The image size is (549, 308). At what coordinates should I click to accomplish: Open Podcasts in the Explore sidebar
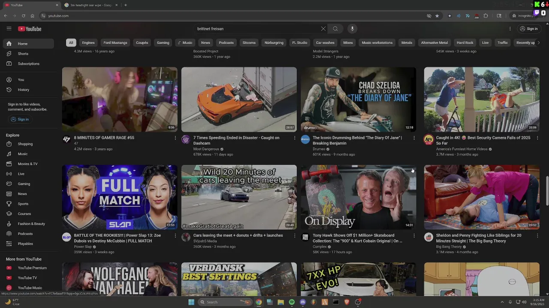tap(28, 234)
